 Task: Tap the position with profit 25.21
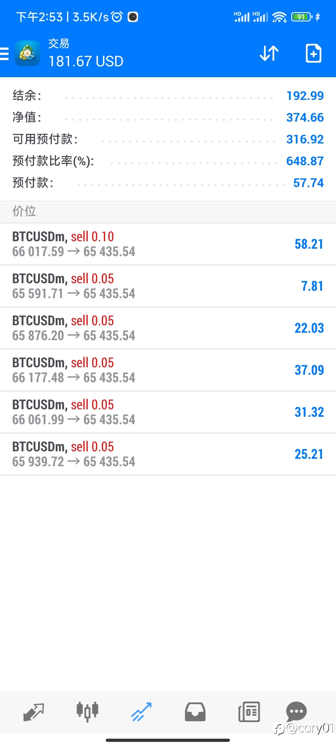pos(168,454)
